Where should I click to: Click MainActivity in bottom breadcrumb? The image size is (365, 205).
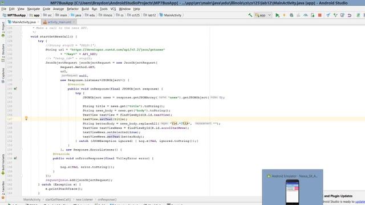32,199
